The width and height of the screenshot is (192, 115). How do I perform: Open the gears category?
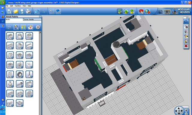29,93
